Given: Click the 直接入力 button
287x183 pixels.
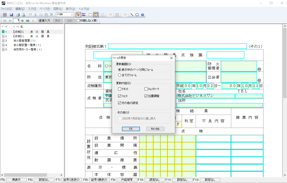Looking at the screenshot, I should [x=44, y=21].
